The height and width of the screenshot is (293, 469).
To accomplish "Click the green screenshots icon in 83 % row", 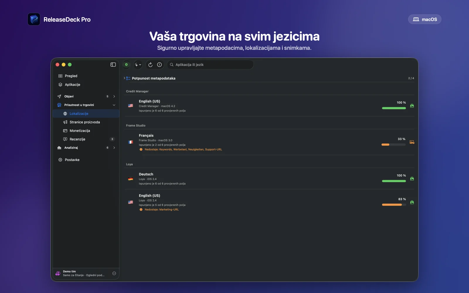I will tap(412, 202).
